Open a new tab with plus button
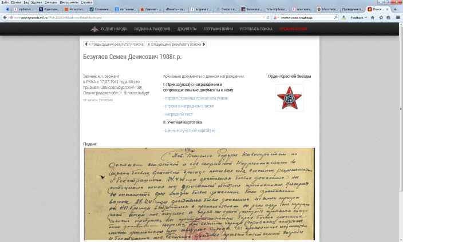The height and width of the screenshot is (242, 458). coord(395,9)
